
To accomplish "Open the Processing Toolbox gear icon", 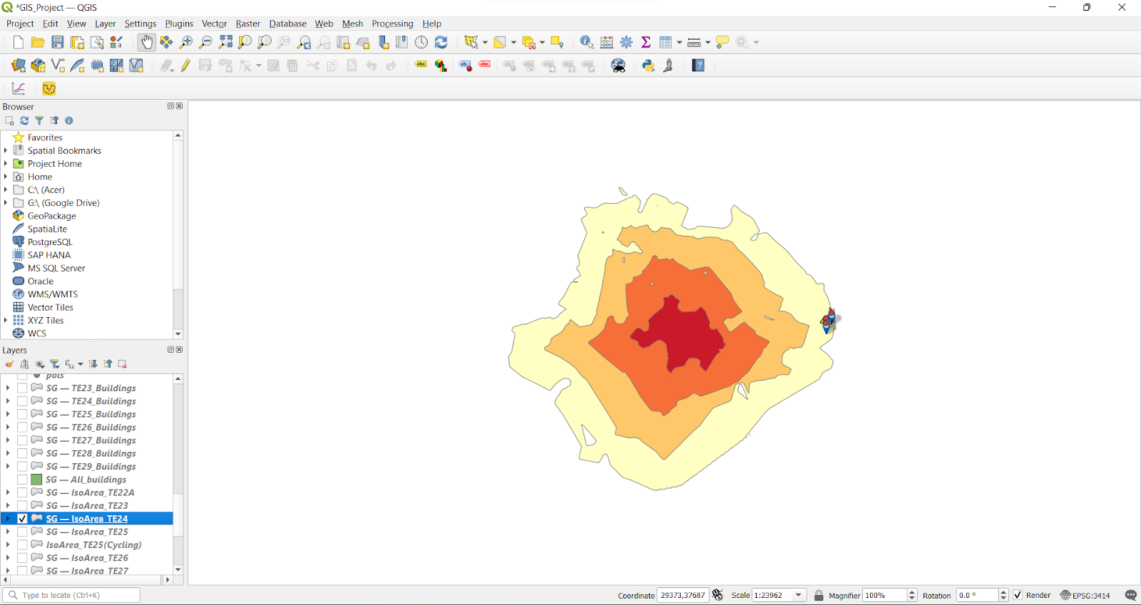I will [x=626, y=43].
